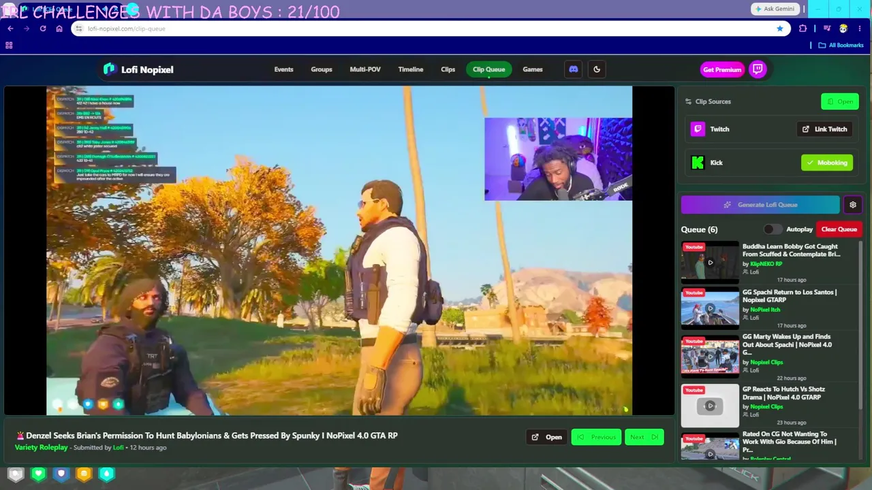Click the blue armor shield icon
The image size is (872, 490).
(61, 474)
